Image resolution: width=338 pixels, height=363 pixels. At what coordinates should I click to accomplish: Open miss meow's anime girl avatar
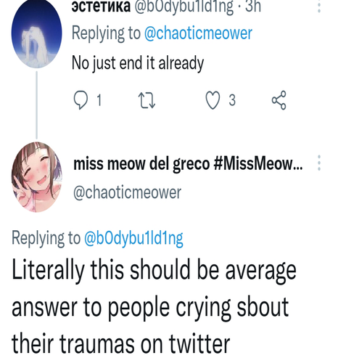point(36,177)
